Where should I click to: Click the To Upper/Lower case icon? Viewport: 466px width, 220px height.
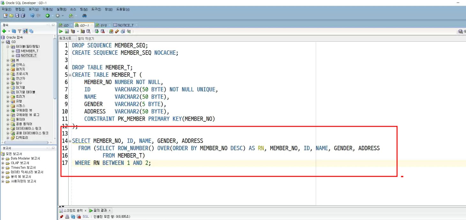pyautogui.click(x=129, y=31)
